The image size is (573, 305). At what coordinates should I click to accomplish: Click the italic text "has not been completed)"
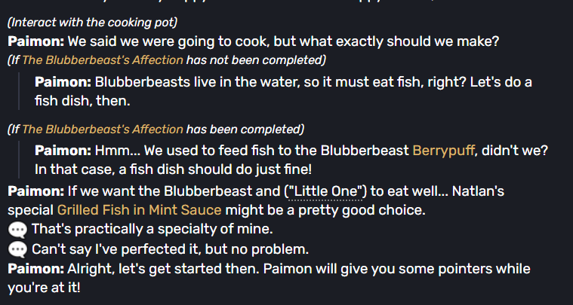(256, 59)
